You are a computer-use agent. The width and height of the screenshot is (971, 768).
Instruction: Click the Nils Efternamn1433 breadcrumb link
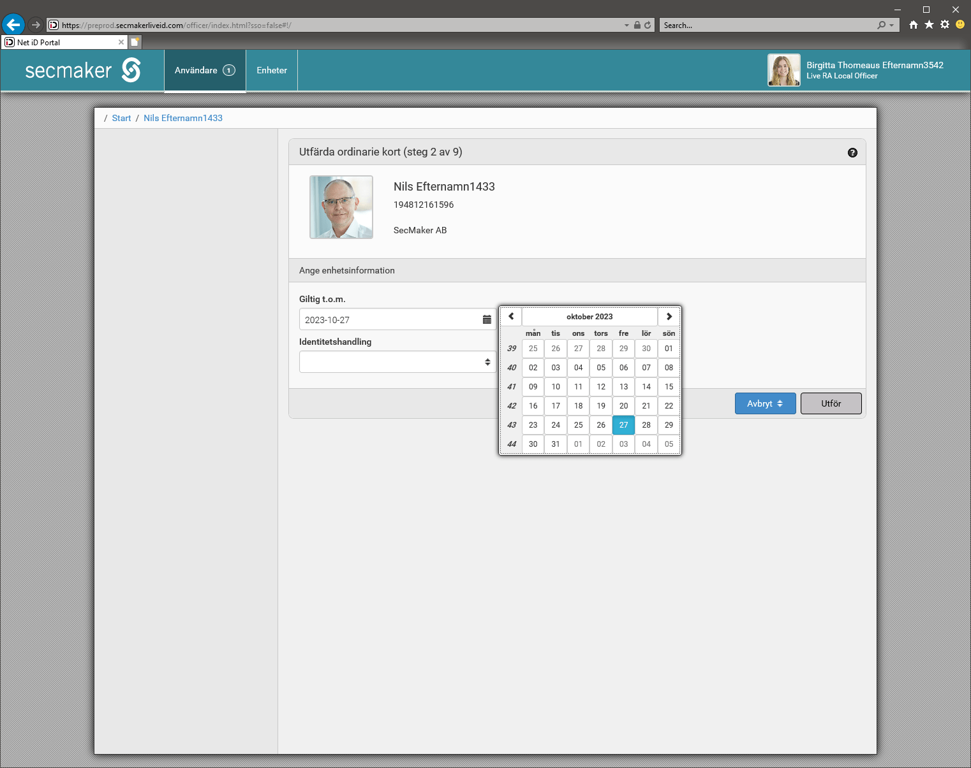click(x=183, y=118)
